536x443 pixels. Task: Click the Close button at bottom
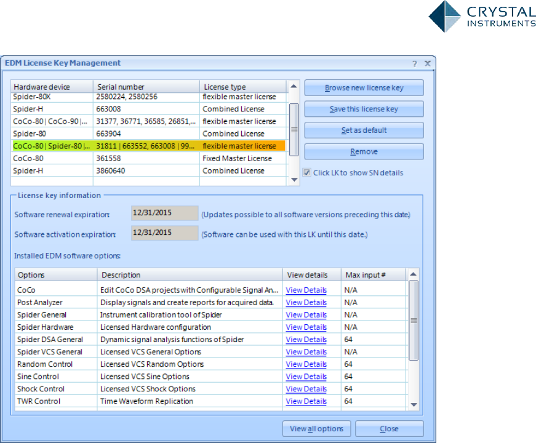point(389,429)
